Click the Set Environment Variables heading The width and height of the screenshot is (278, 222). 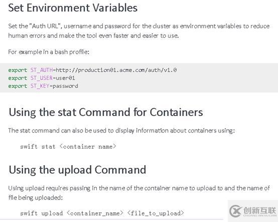click(73, 8)
